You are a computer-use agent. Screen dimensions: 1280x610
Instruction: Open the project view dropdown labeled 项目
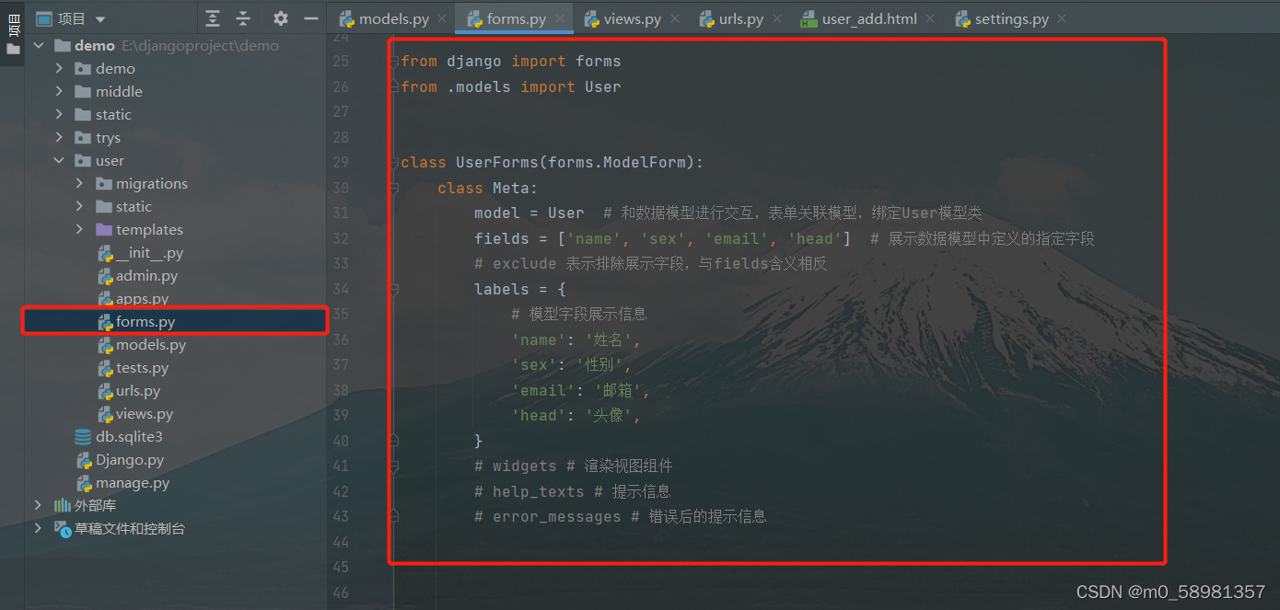[x=70, y=18]
